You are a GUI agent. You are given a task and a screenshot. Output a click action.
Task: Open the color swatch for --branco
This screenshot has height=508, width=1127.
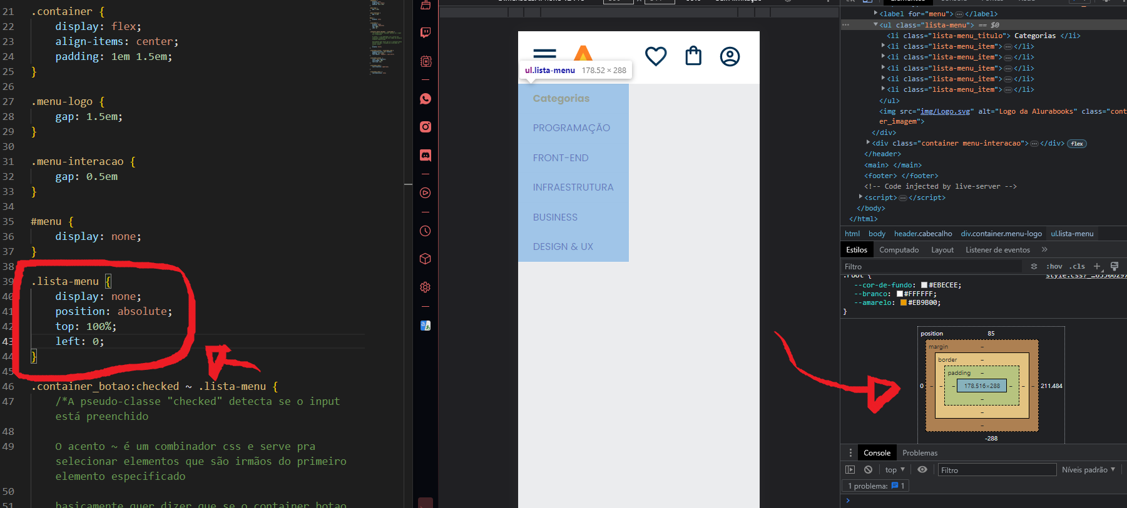pos(899,294)
